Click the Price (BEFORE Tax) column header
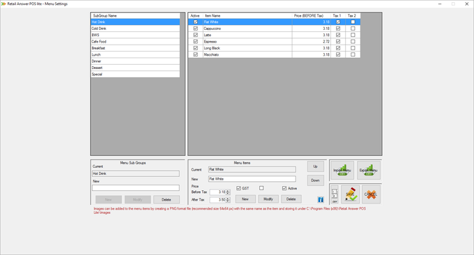474x255 pixels. [312, 16]
